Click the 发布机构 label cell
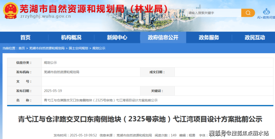Viewport: 275px width, 139px height. [x=25, y=72]
